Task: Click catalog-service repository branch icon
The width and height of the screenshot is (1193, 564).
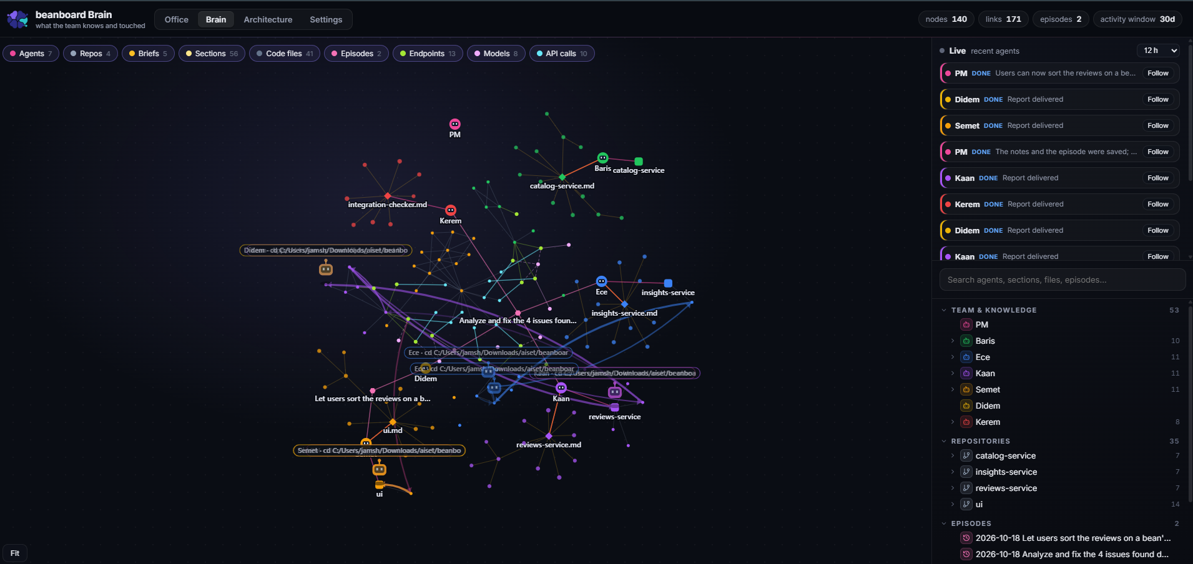Action: 966,455
